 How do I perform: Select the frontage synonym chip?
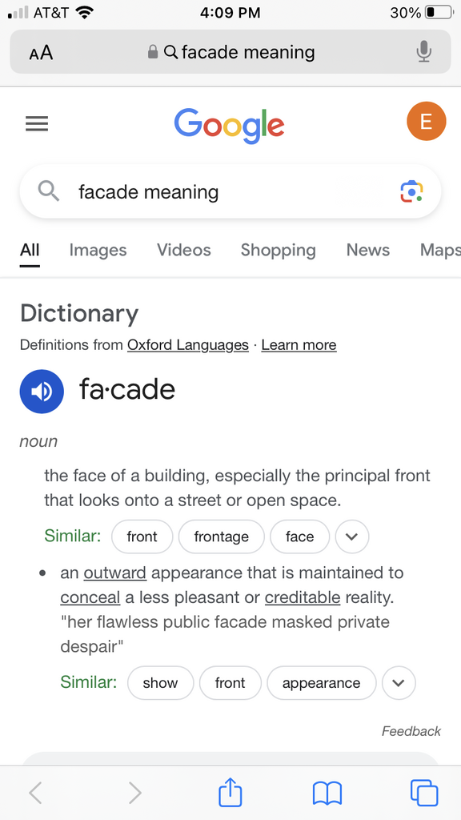pyautogui.click(x=222, y=537)
